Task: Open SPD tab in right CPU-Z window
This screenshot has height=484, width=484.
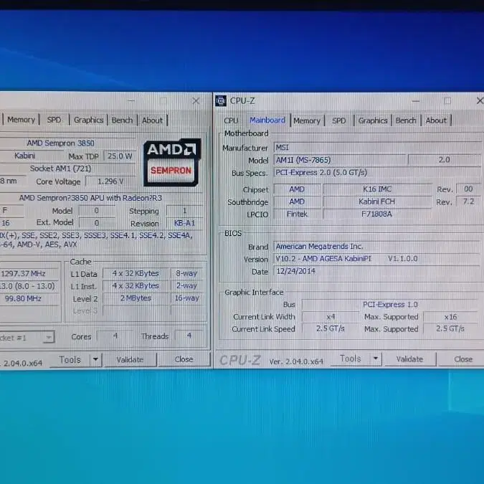Action: tap(338, 120)
